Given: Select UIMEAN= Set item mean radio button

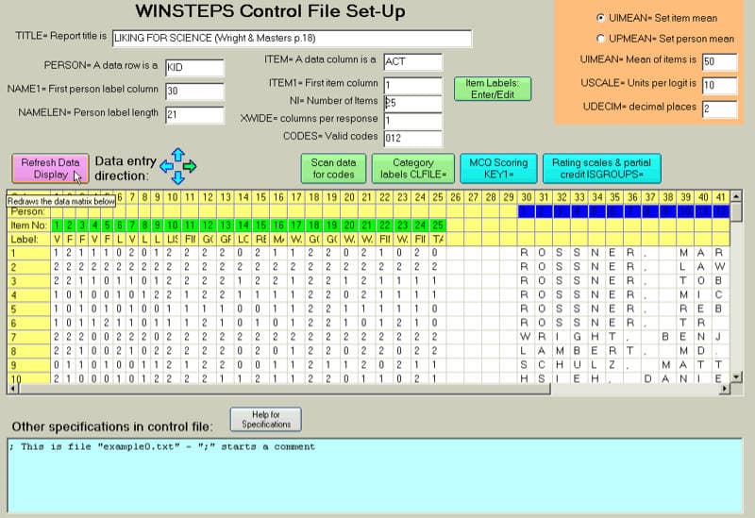Looking at the screenshot, I should (x=600, y=18).
